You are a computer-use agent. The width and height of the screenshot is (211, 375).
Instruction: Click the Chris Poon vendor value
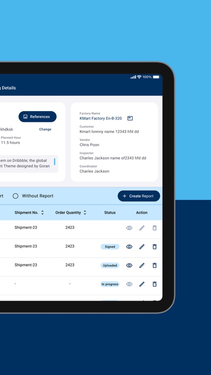(89, 145)
